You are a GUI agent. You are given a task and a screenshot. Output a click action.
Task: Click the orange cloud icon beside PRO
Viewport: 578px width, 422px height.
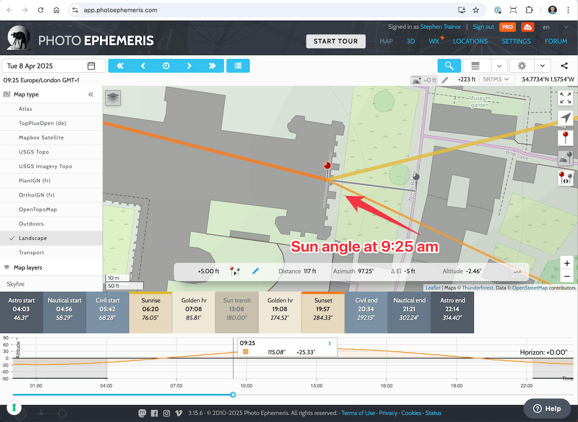[x=527, y=27]
